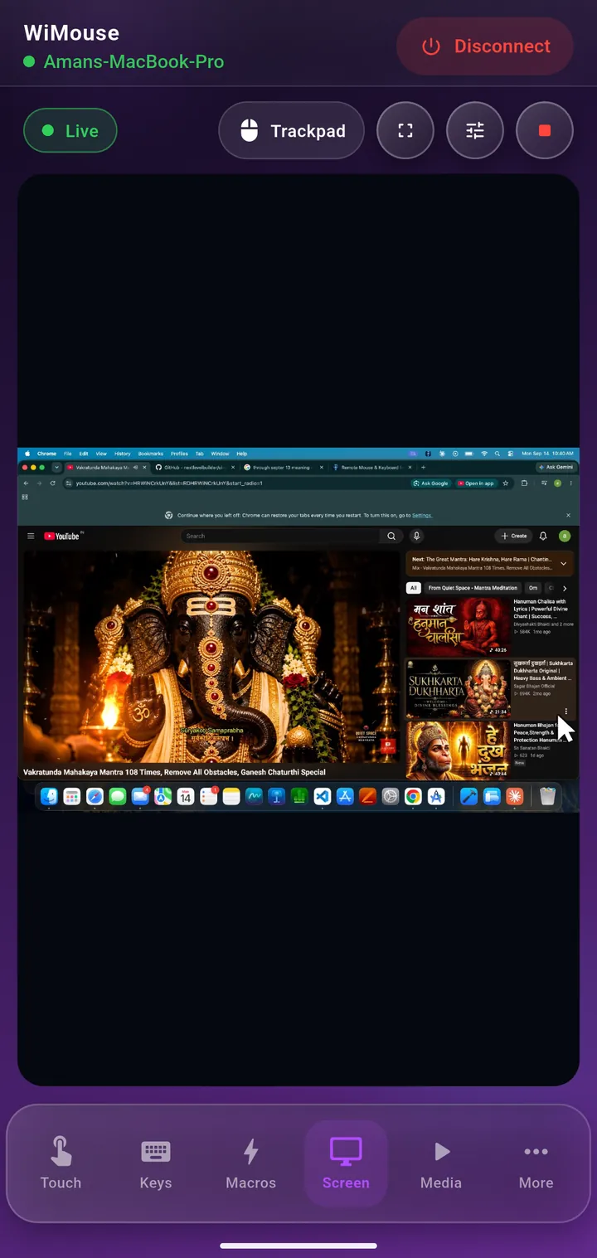The width and height of the screenshot is (597, 1258).
Task: Open the Trash from the Dock
Action: (x=547, y=796)
